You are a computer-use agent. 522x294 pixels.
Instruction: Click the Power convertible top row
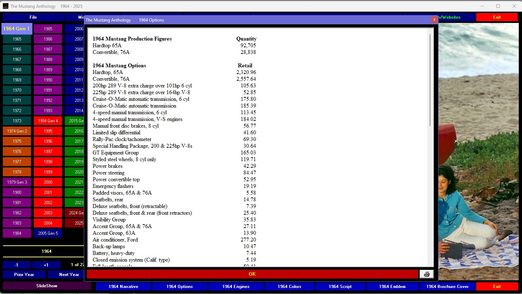click(174, 179)
